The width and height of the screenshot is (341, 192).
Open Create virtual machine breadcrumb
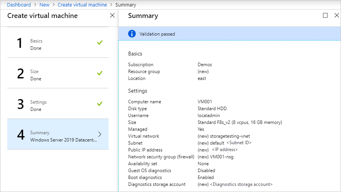click(82, 5)
